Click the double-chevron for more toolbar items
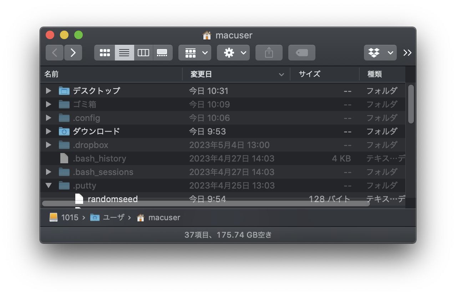Image resolution: width=456 pixels, height=296 pixels. click(407, 52)
